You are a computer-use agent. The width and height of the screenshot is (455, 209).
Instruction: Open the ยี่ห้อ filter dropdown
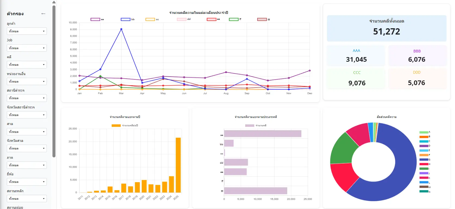pyautogui.click(x=27, y=182)
